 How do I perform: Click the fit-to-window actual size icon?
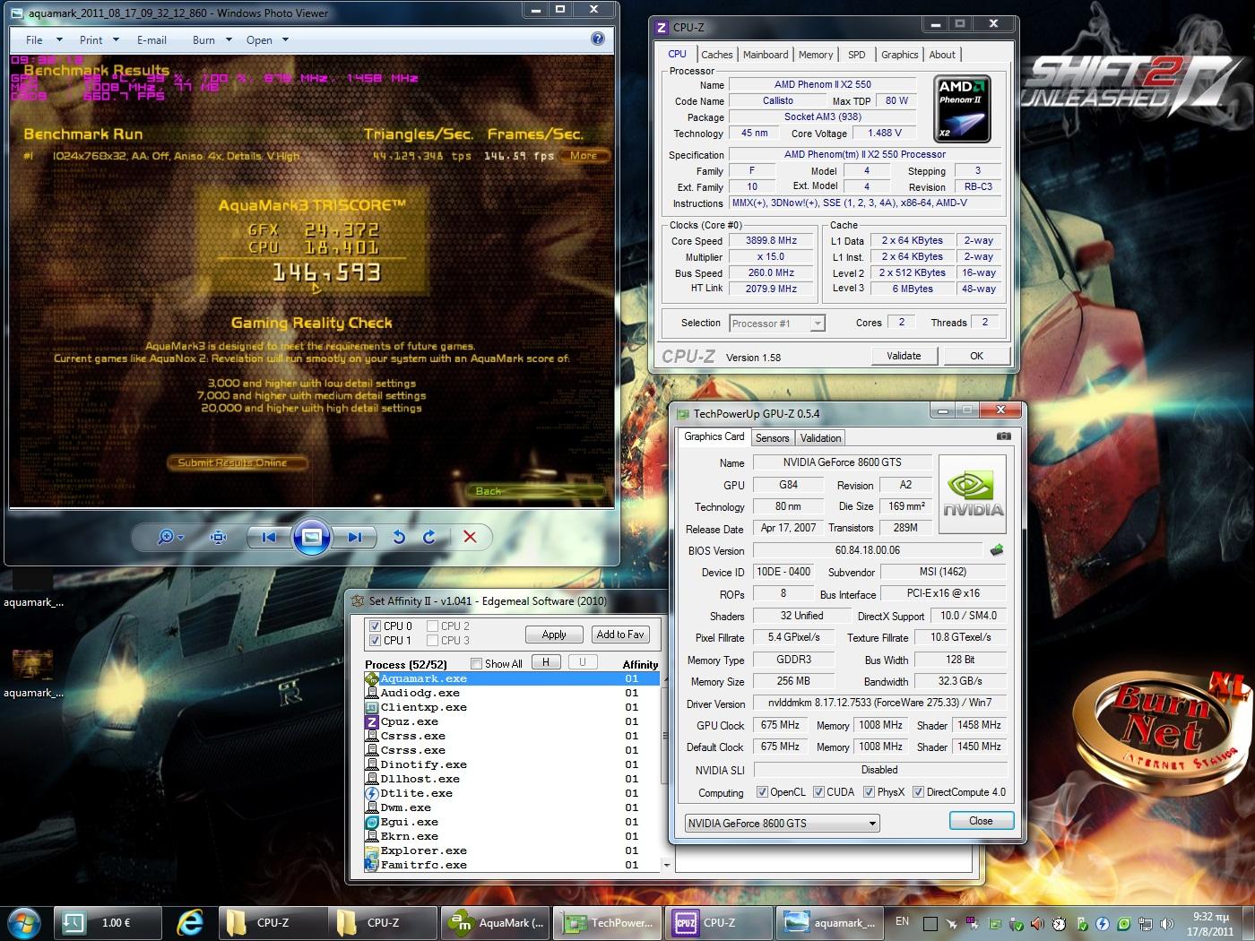click(x=218, y=537)
